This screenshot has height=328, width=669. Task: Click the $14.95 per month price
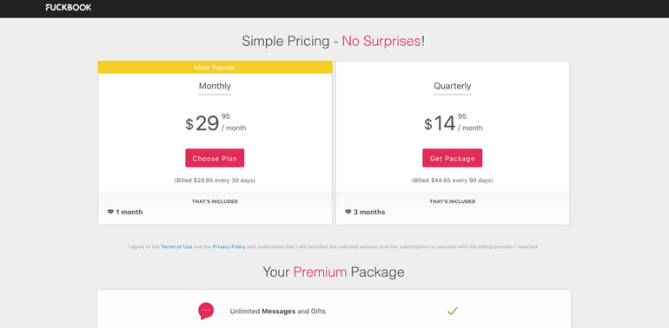click(x=453, y=123)
